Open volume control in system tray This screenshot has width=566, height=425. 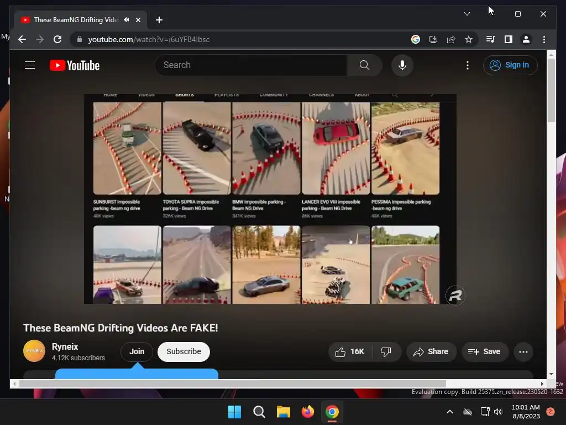tap(498, 412)
